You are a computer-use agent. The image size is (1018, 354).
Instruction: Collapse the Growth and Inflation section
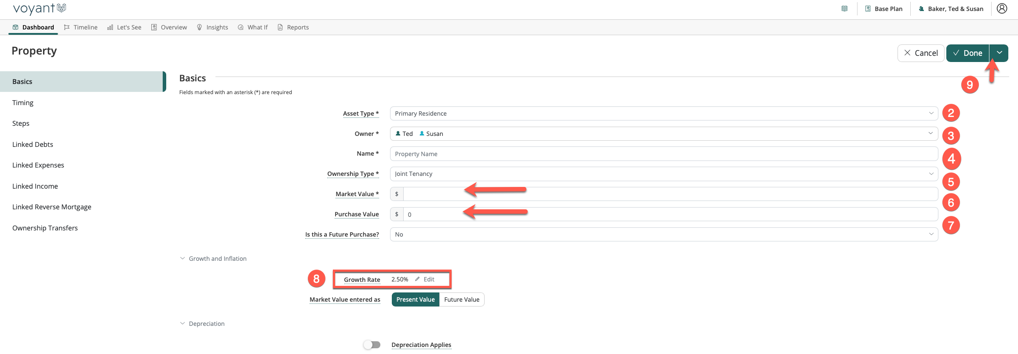coord(182,259)
